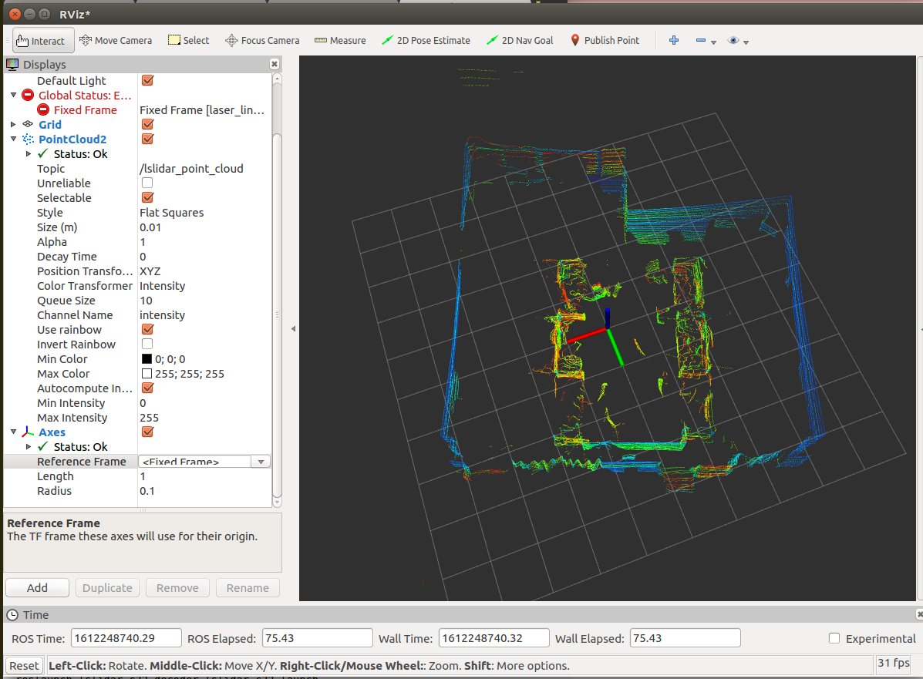The height and width of the screenshot is (679, 923).
Task: Expand the Grid display properties
Action: tap(14, 124)
